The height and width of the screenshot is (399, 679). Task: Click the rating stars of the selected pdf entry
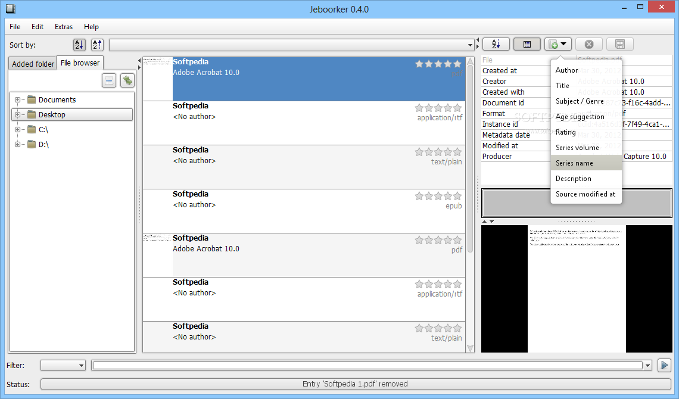[438, 64]
